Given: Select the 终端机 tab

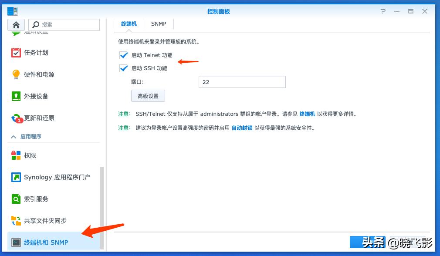Looking at the screenshot, I should (128, 24).
